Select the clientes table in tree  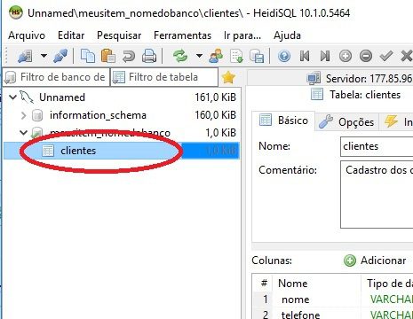(x=78, y=151)
